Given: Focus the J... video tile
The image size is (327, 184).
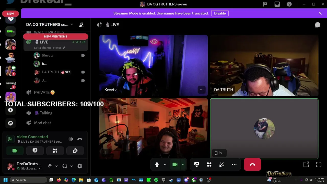Looking at the screenshot, I should (153, 129).
